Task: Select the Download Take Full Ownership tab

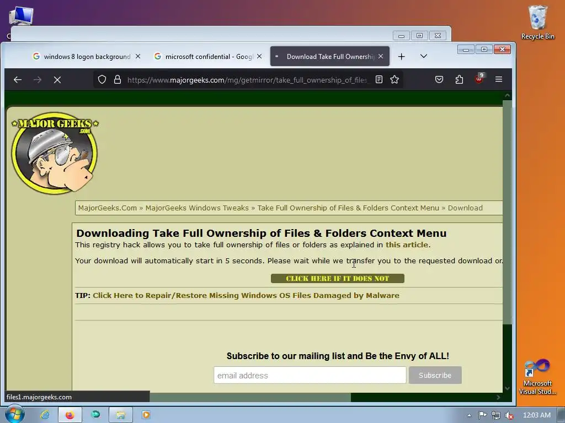Action: (x=330, y=57)
